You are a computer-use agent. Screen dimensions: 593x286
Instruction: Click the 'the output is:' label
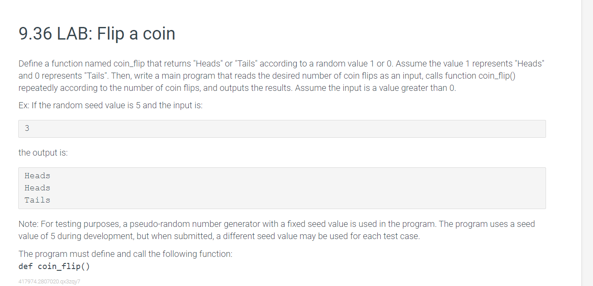coord(43,153)
